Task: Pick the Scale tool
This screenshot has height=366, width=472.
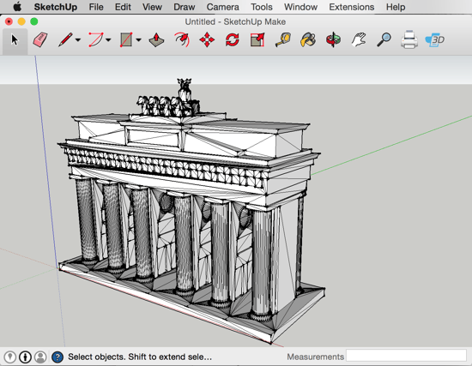Action: (x=257, y=39)
